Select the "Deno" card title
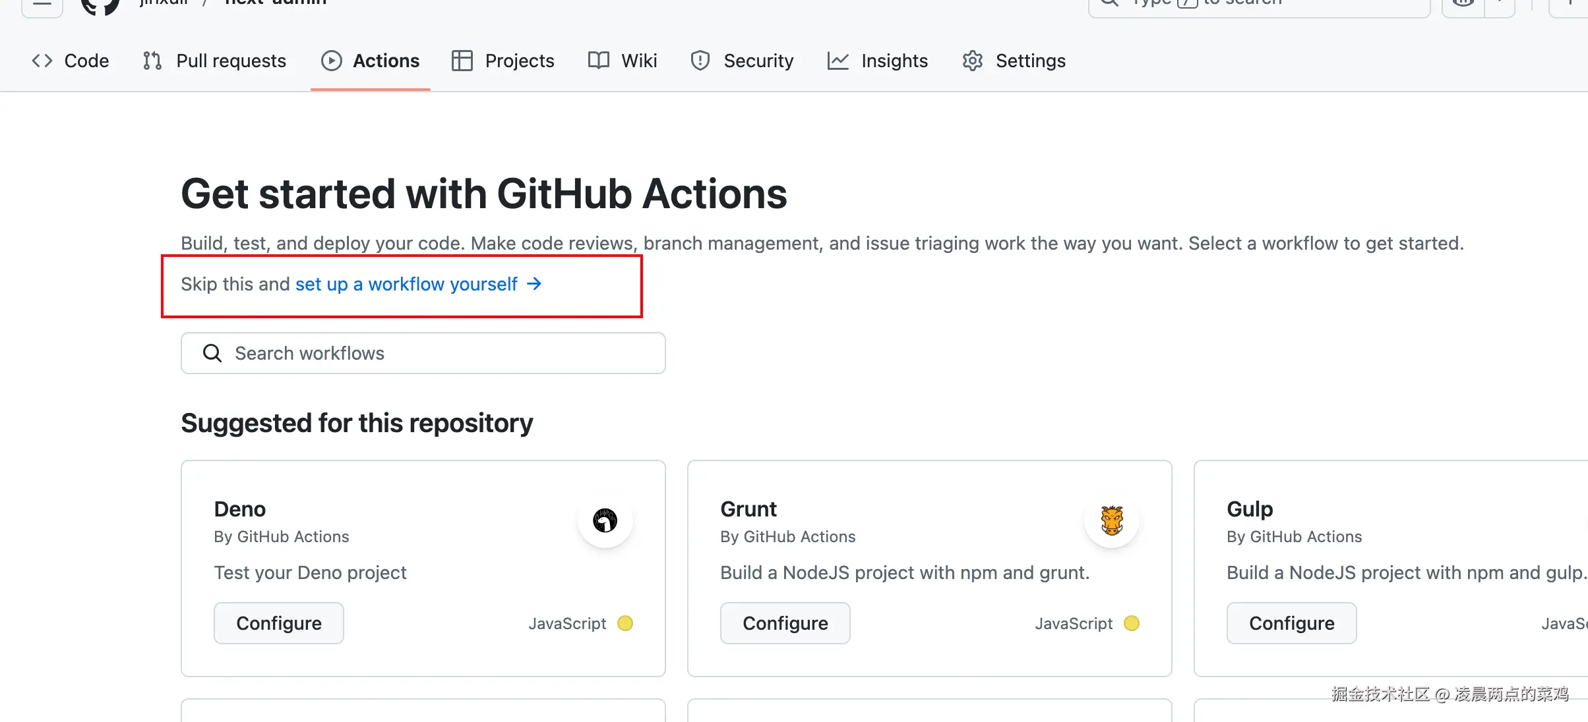 [x=240, y=509]
